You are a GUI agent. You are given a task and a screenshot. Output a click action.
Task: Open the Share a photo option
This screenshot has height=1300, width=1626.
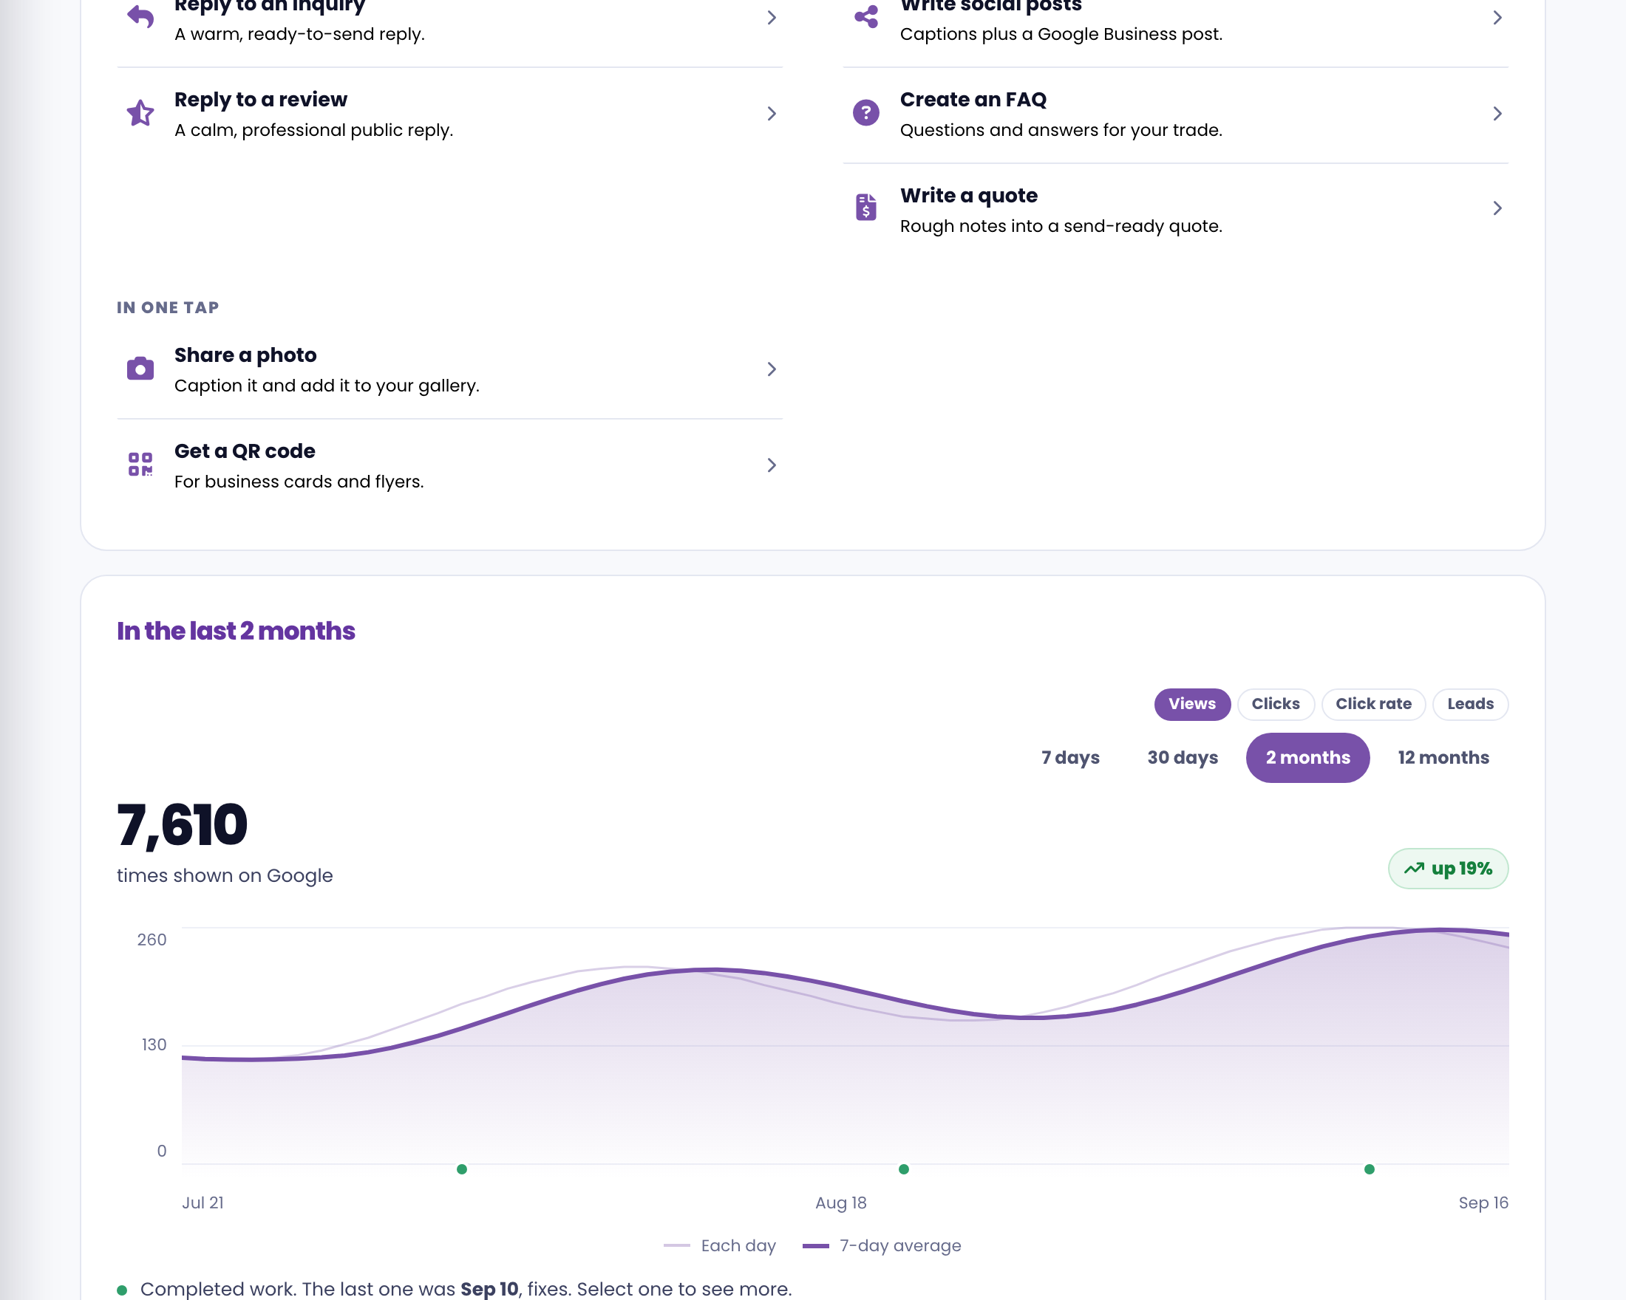449,370
